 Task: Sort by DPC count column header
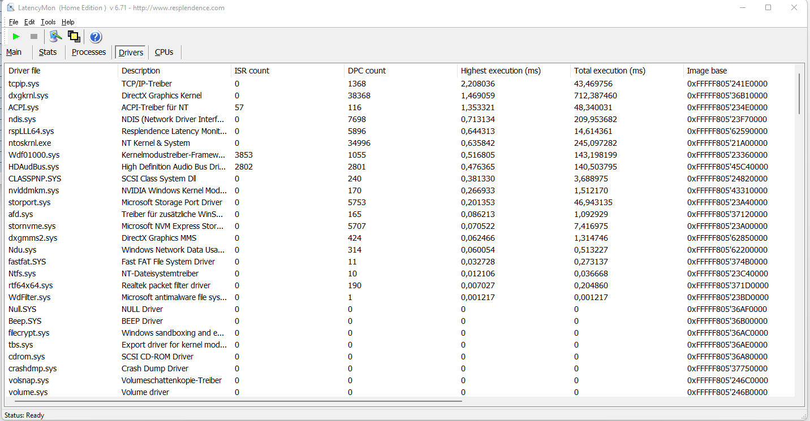pos(367,71)
